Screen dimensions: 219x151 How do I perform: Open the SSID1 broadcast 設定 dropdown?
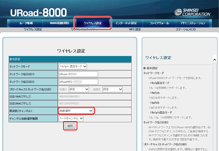click(79, 89)
